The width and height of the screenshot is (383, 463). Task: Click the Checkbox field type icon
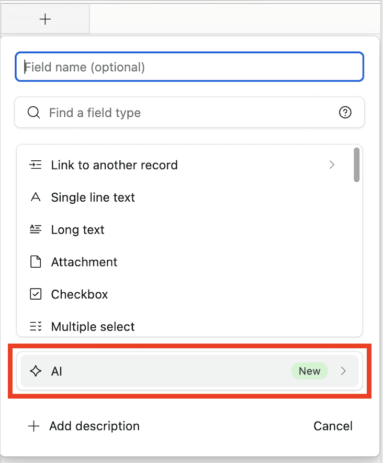point(36,294)
